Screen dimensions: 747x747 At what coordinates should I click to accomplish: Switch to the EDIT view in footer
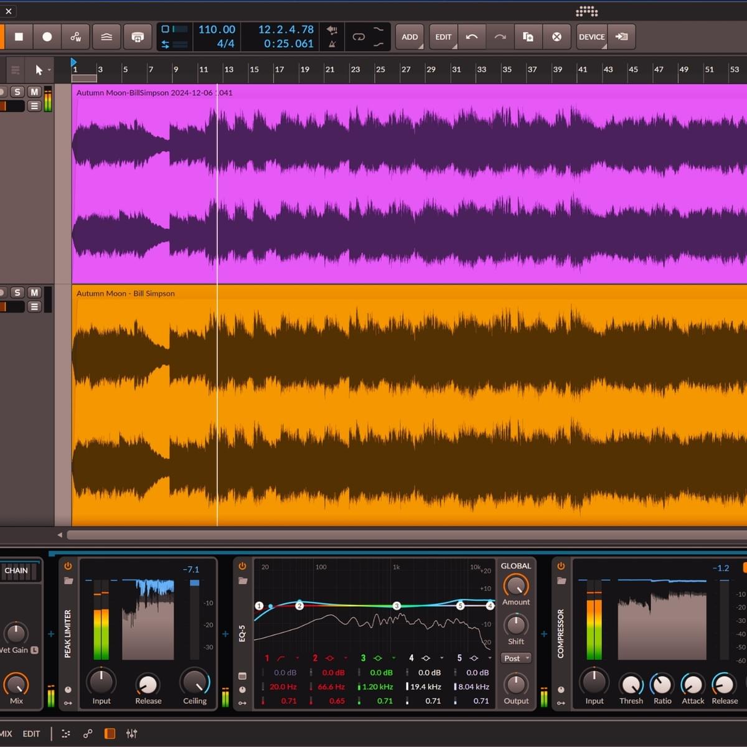click(x=31, y=734)
